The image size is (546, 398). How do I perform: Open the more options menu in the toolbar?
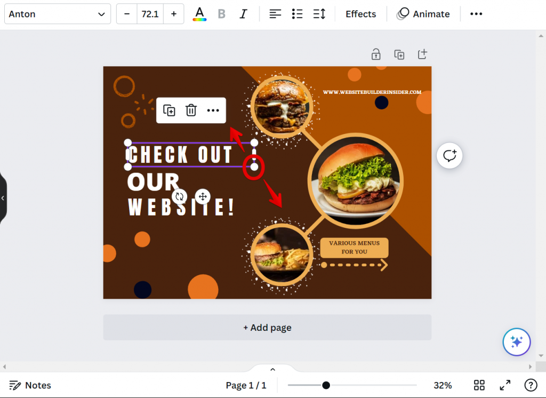click(476, 13)
